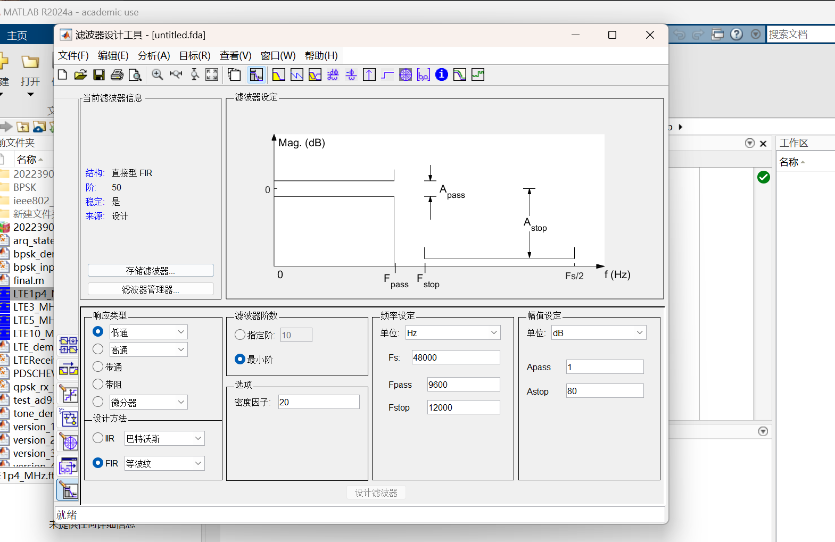Show Step Response icon
The width and height of the screenshot is (835, 542).
pyautogui.click(x=387, y=75)
